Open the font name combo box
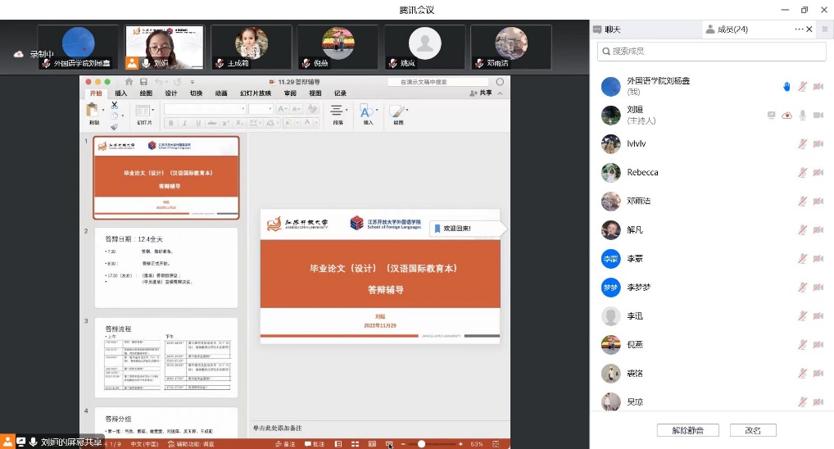This screenshot has height=449, width=834. tap(205, 109)
